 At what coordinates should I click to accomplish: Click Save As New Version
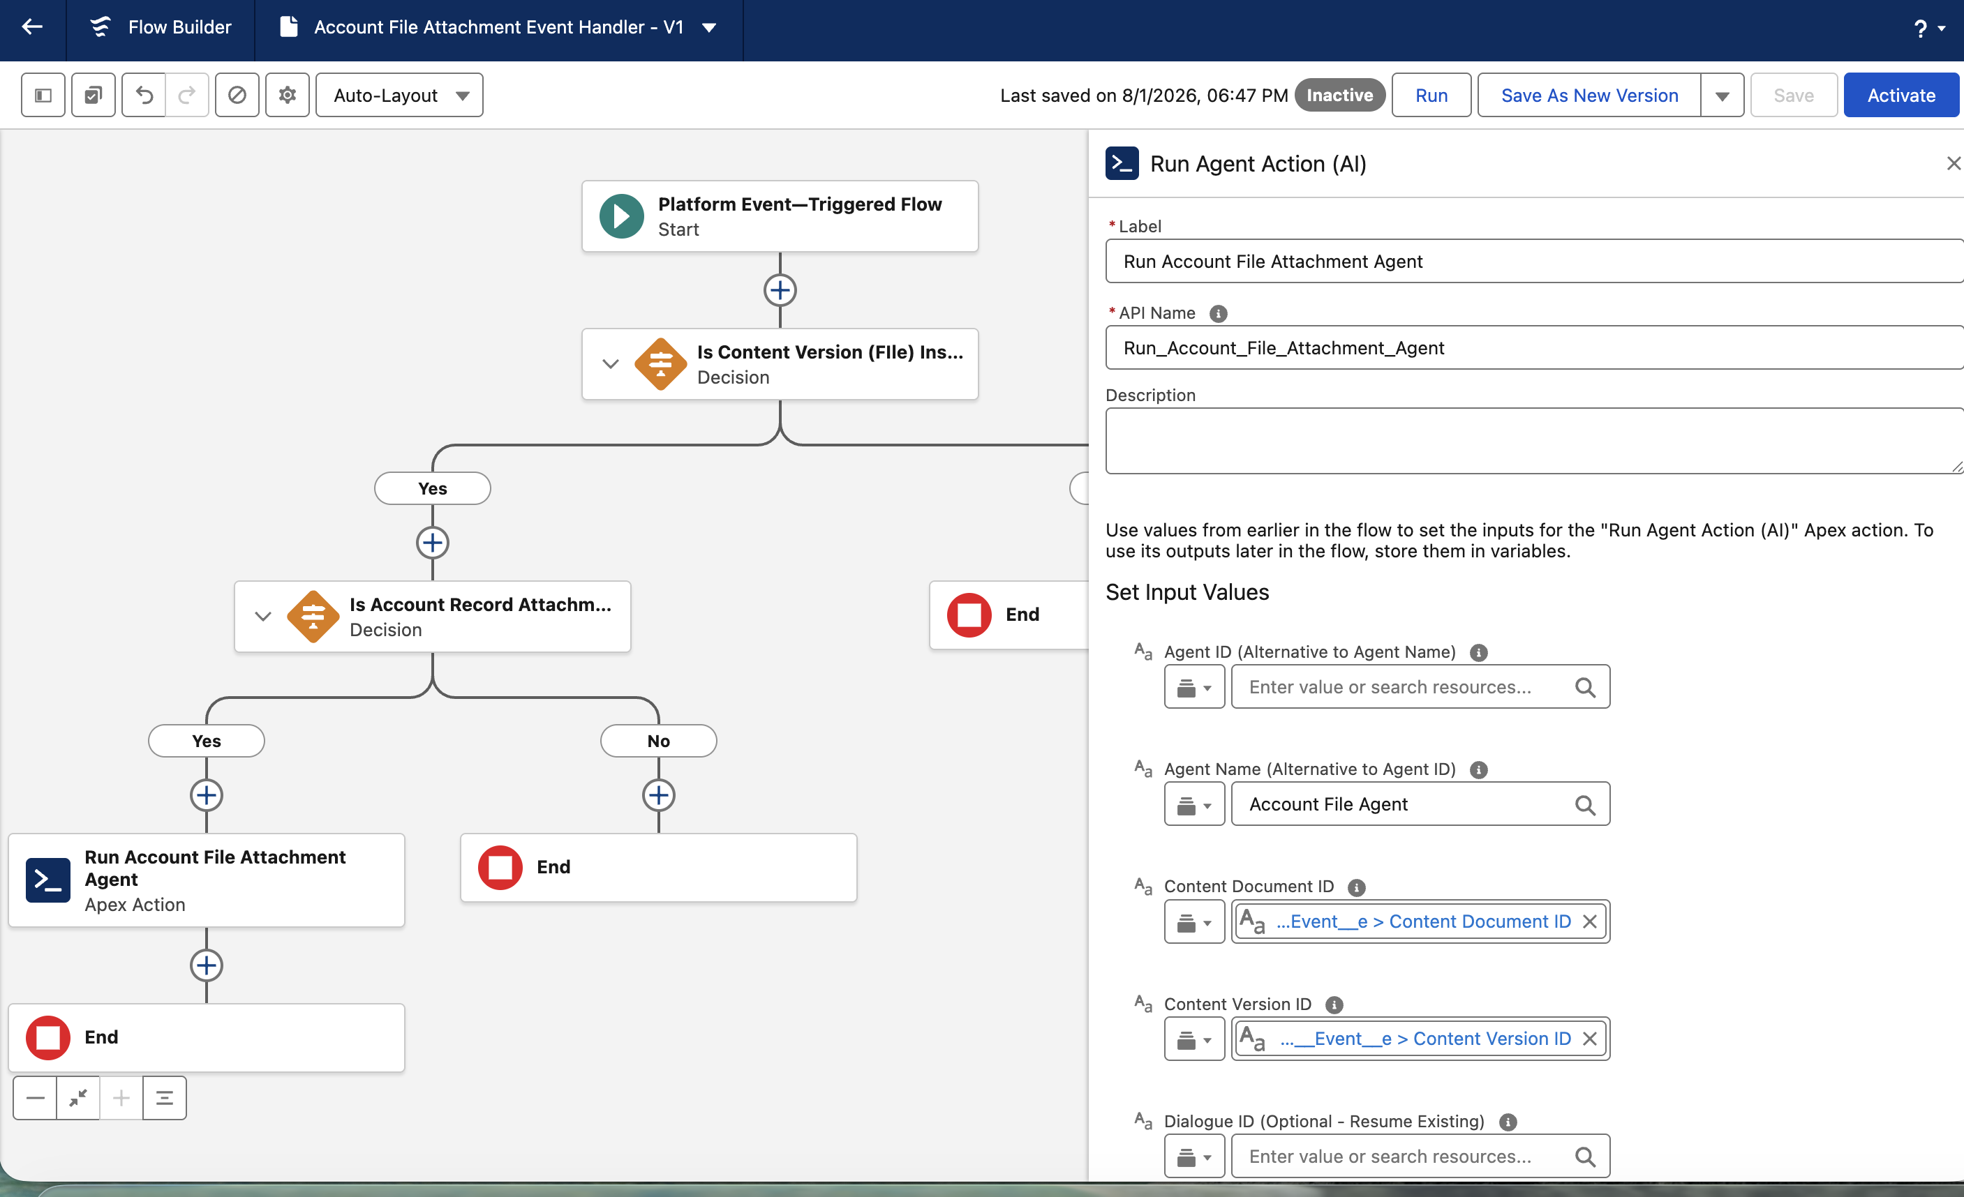[1589, 96]
